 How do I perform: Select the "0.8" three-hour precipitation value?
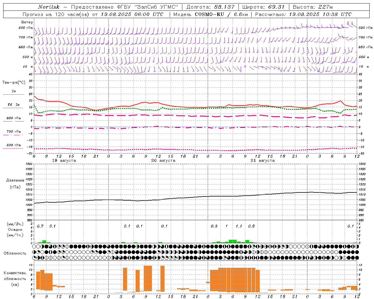click(x=251, y=226)
